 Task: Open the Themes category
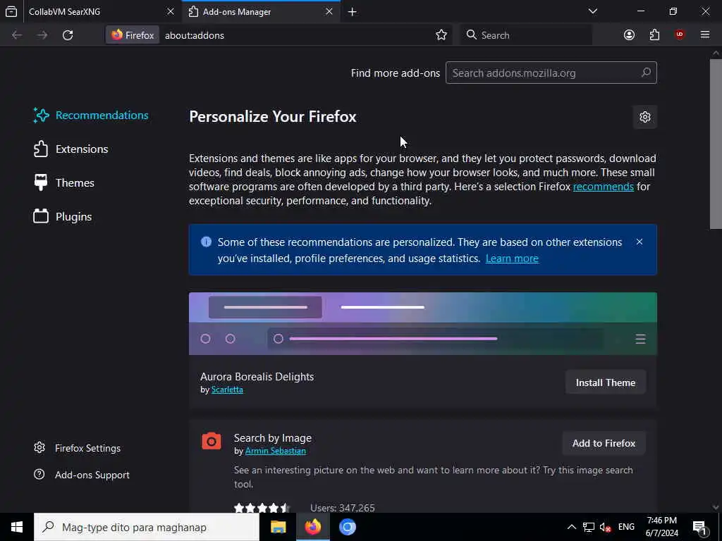64,182
